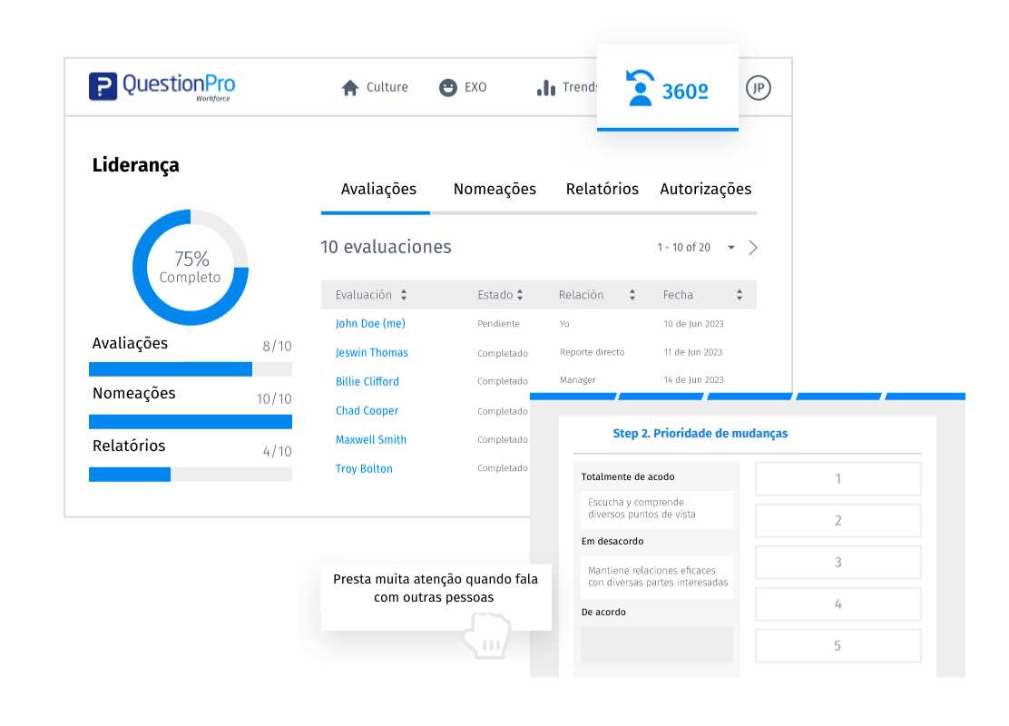This screenshot has width=1009, height=726.
Task: Select the 360º feedback icon
Action: pos(642,89)
